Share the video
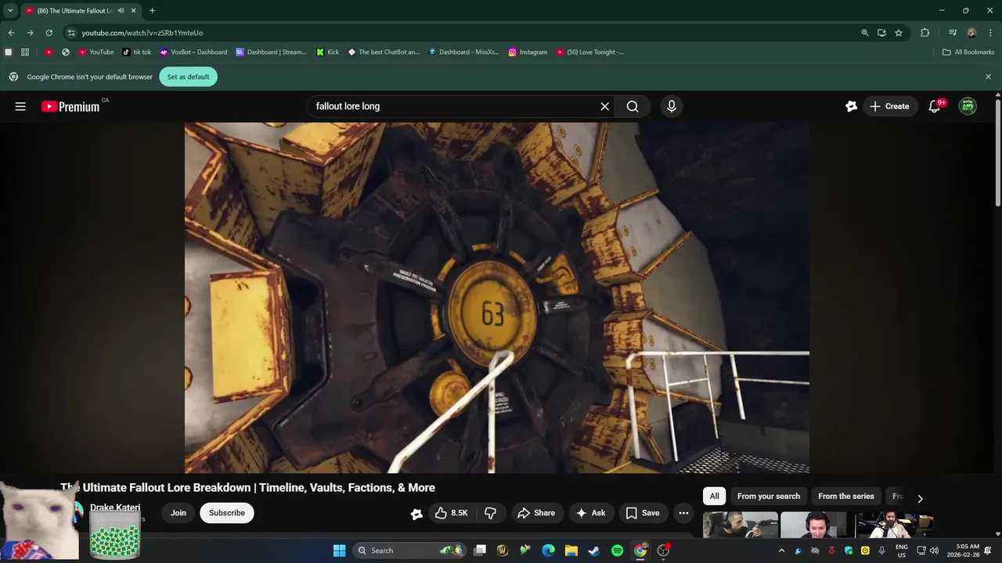The image size is (1002, 563). (536, 513)
